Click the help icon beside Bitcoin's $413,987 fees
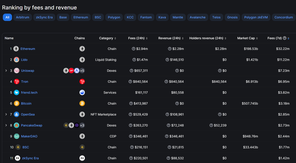Screen dimensions: 296x163 pos(131,103)
